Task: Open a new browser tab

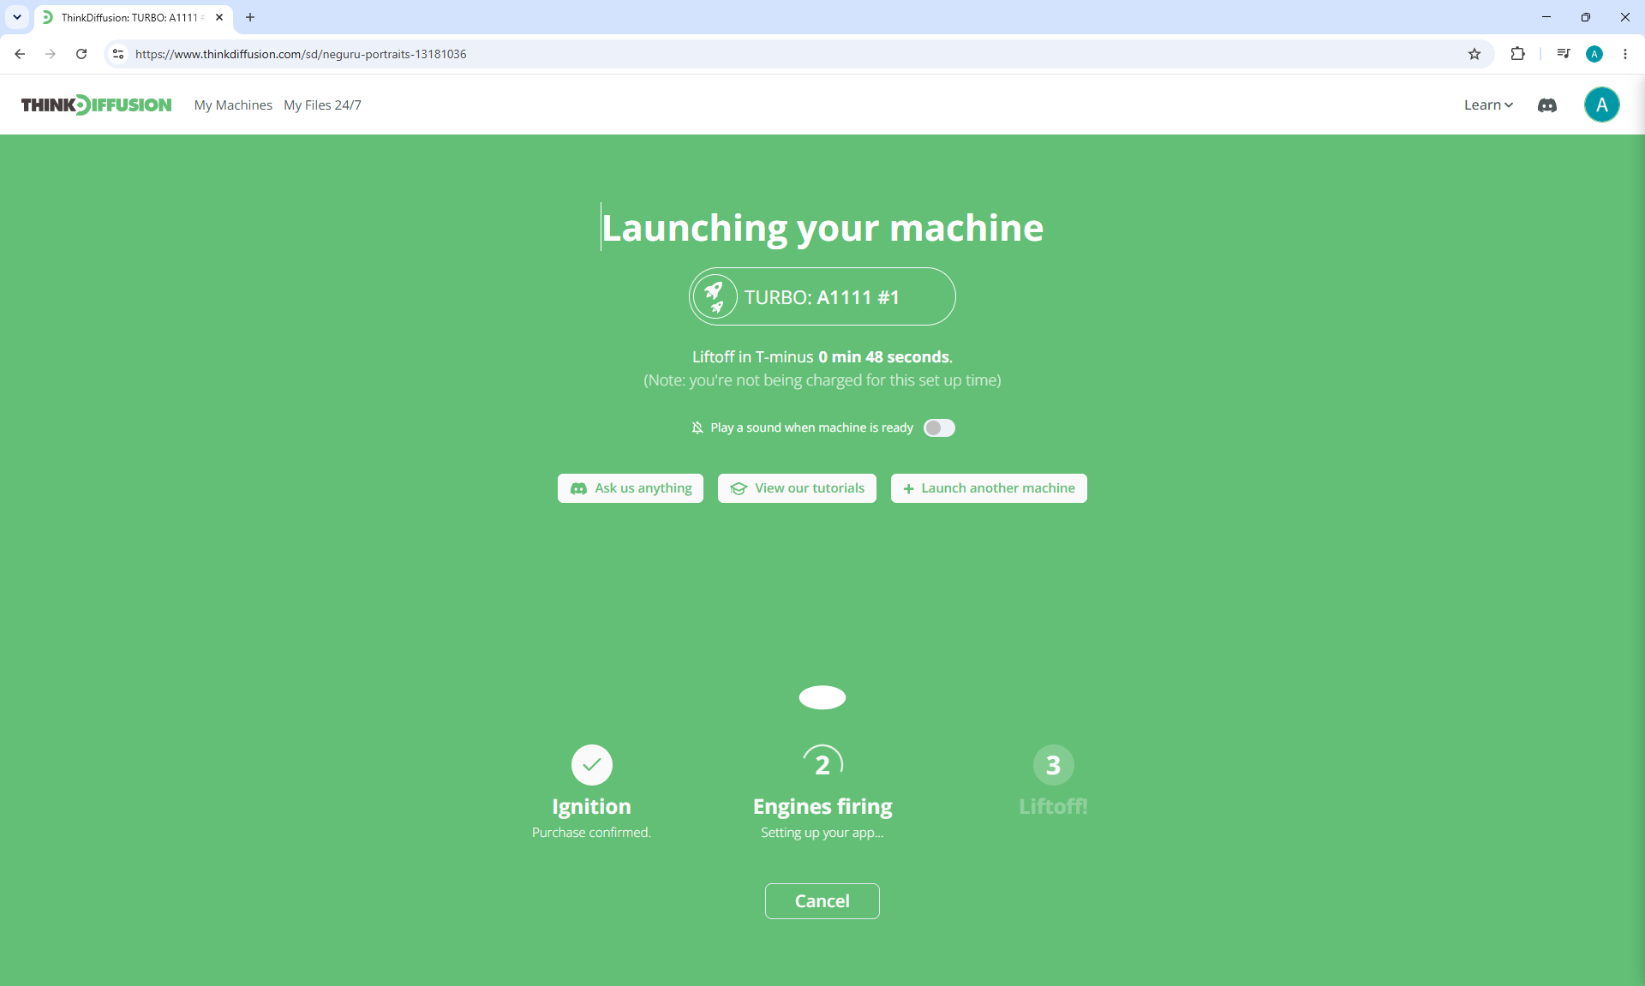Action: (250, 17)
